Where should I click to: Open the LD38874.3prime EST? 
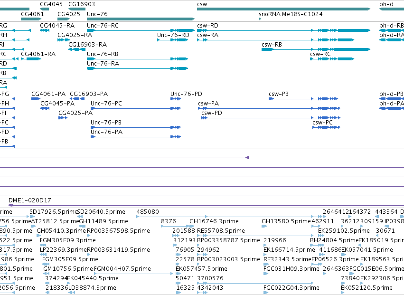[72, 293]
